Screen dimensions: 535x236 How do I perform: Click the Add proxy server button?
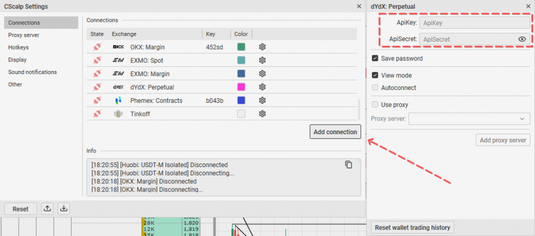(x=503, y=140)
